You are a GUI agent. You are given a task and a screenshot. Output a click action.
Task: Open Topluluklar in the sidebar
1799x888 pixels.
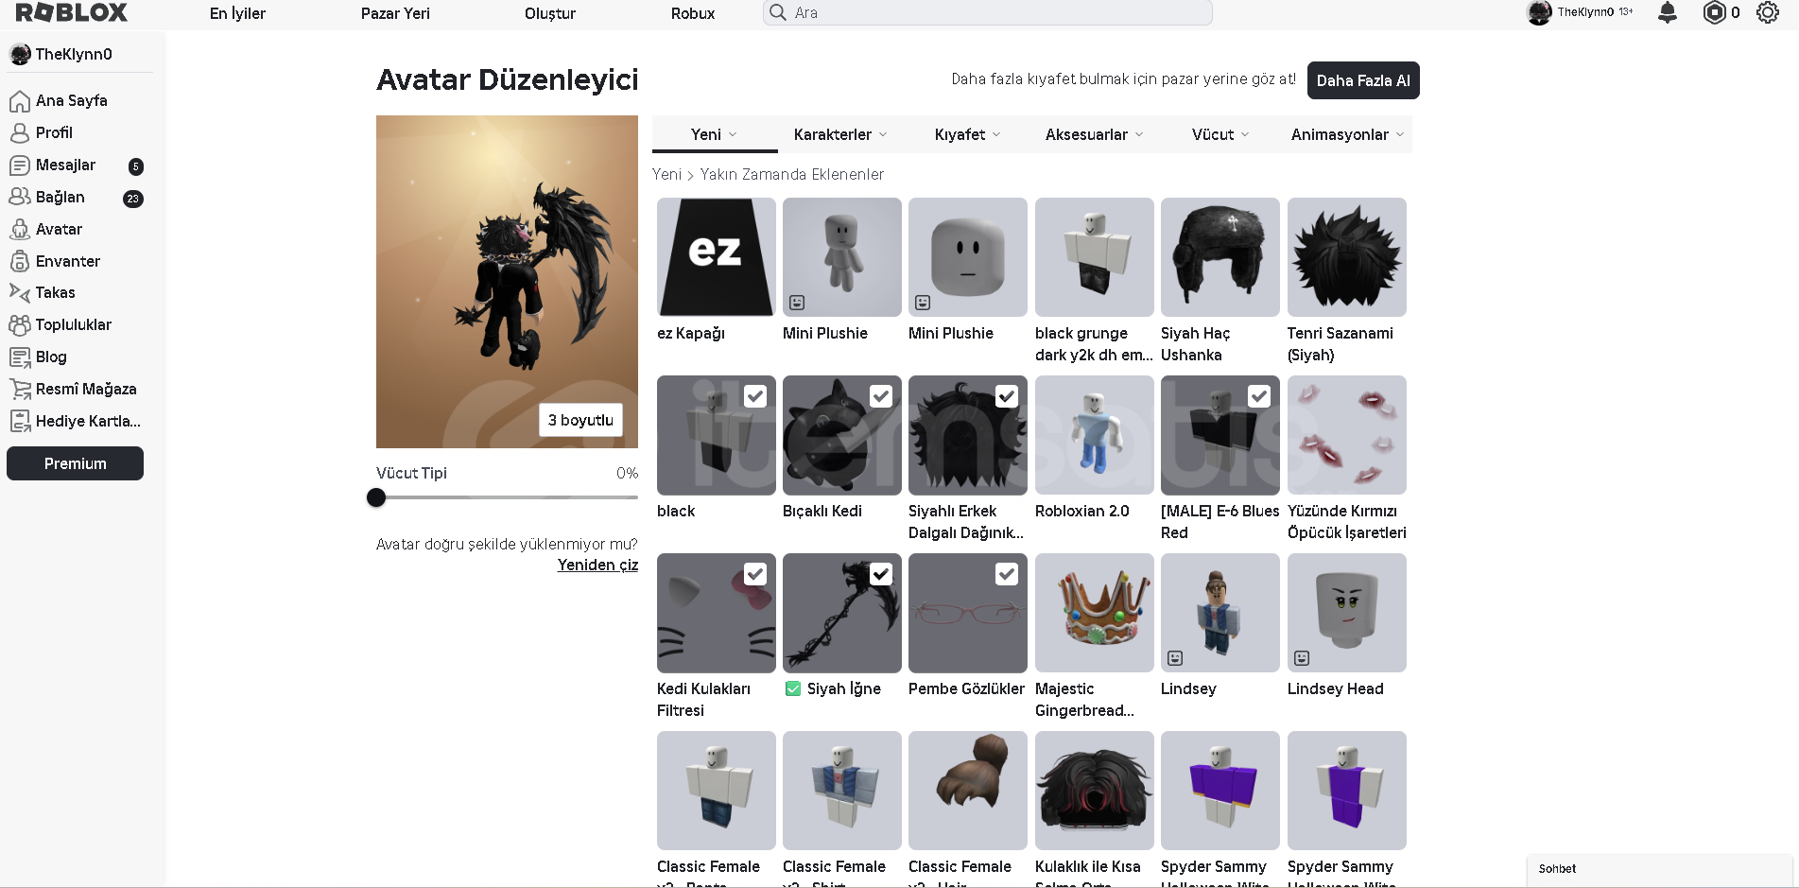point(73,324)
